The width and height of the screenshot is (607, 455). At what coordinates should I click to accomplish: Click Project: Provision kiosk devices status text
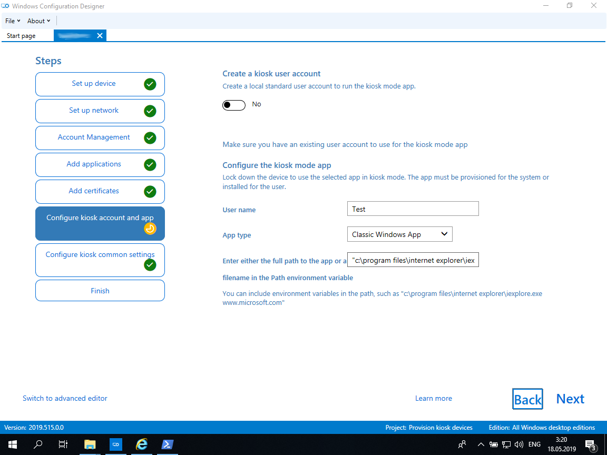click(429, 428)
